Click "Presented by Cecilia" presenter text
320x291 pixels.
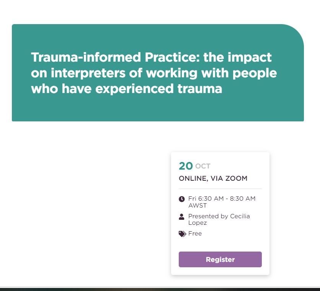[x=219, y=216]
